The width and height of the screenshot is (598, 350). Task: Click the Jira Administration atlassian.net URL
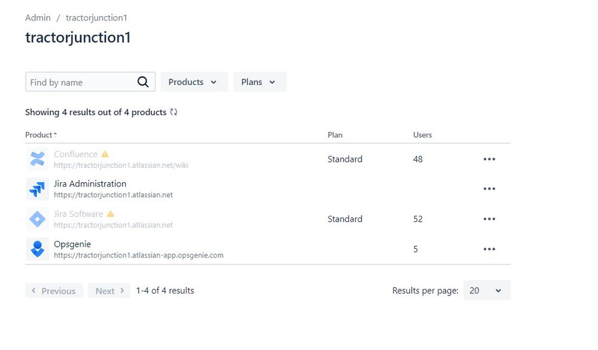point(113,195)
